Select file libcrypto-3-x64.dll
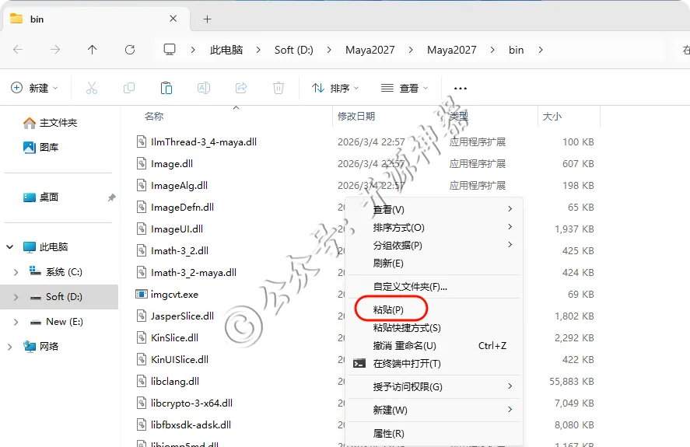 tap(191, 403)
